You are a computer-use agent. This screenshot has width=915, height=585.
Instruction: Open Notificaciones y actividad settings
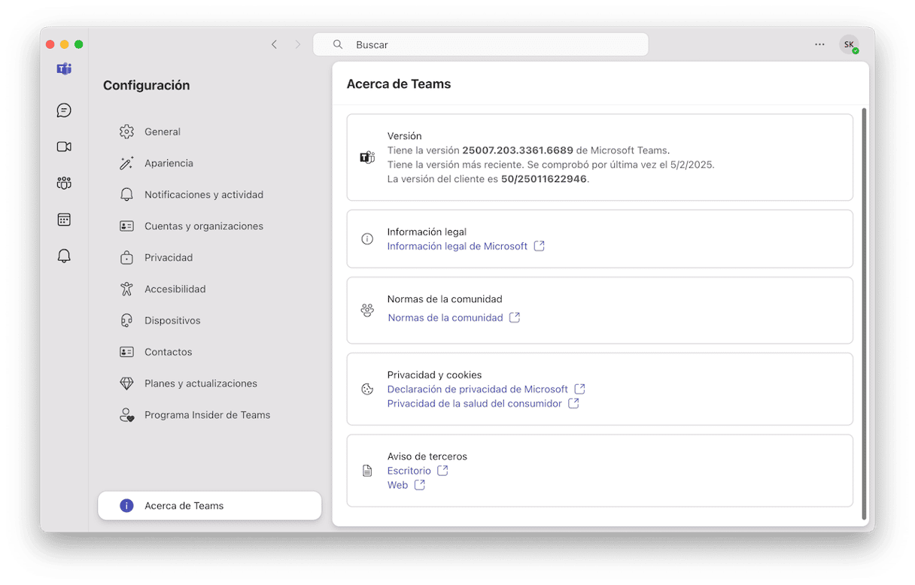pyautogui.click(x=210, y=195)
